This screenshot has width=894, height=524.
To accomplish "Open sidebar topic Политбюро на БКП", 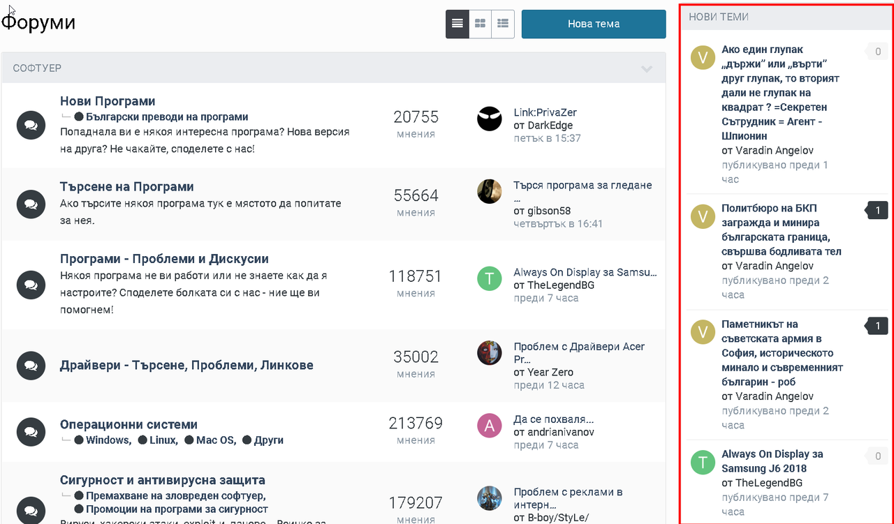I will (x=782, y=230).
